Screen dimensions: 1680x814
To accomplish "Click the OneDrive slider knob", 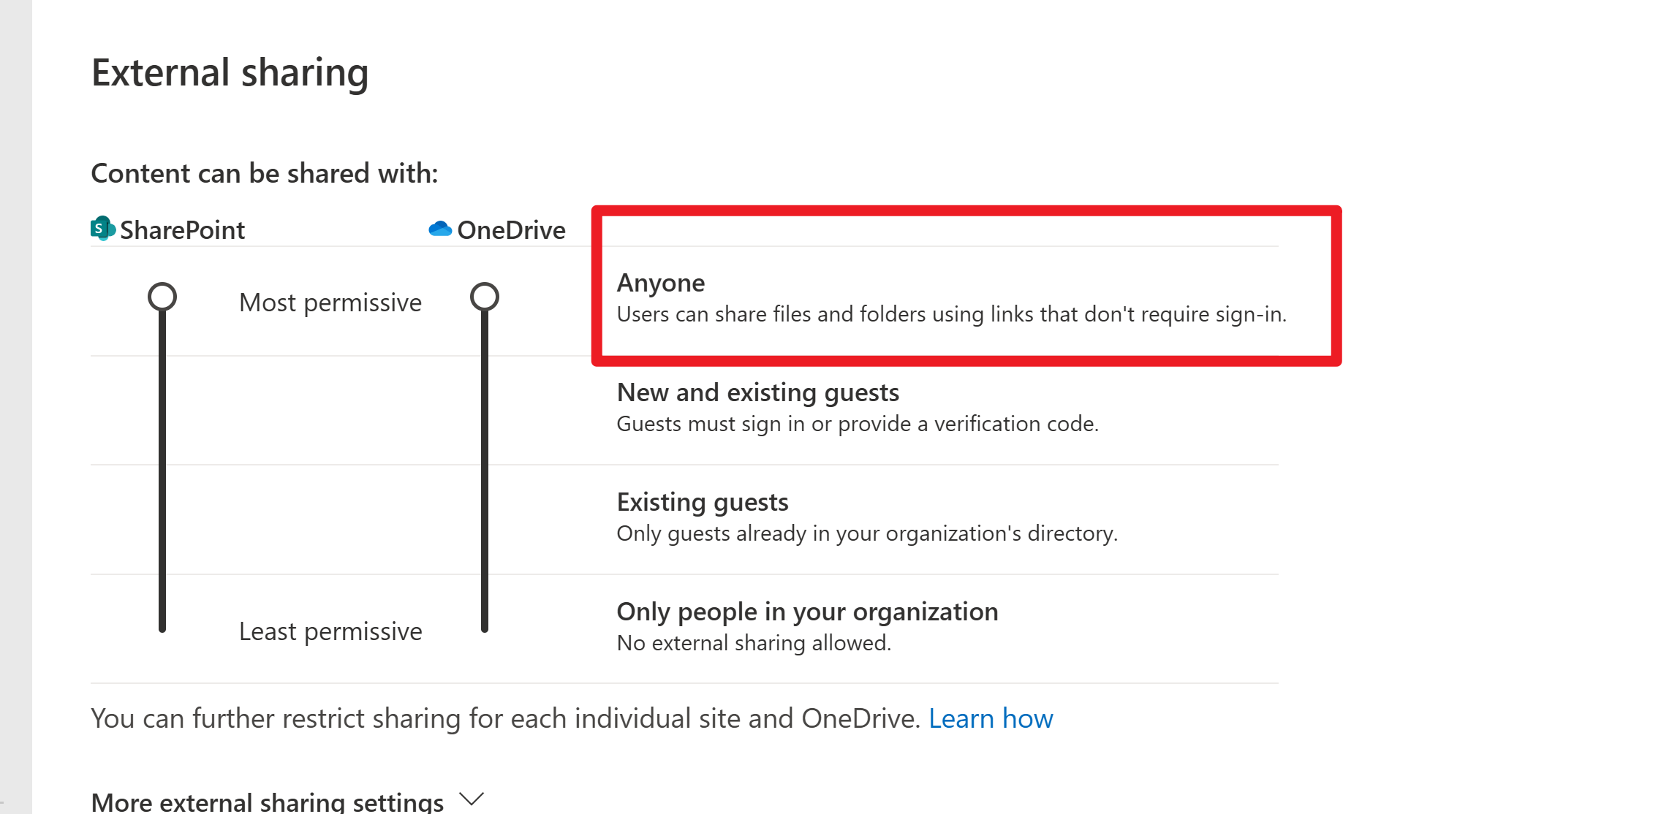I will pos(484,297).
